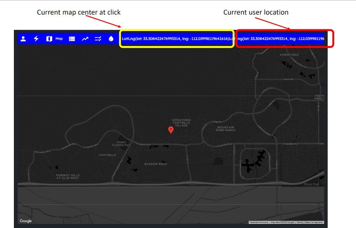Click the Google logo on the map
The width and height of the screenshot is (356, 228).
(25, 221)
